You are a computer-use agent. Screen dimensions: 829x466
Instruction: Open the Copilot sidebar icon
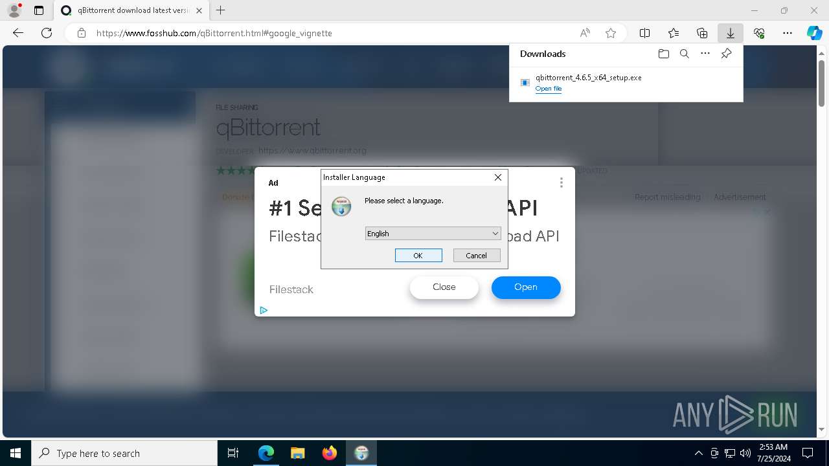point(815,33)
